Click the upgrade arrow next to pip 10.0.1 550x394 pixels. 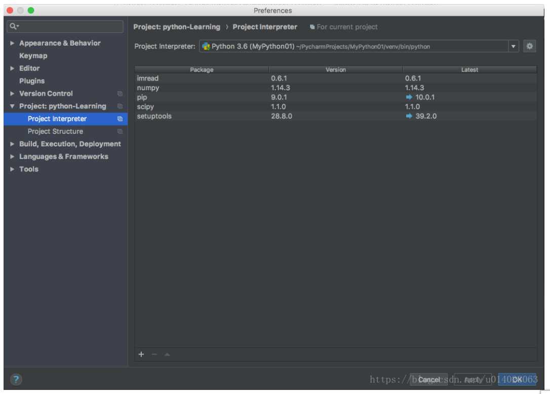(409, 97)
